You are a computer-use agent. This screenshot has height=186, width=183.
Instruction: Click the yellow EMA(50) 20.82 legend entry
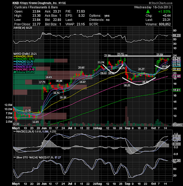[24, 56]
